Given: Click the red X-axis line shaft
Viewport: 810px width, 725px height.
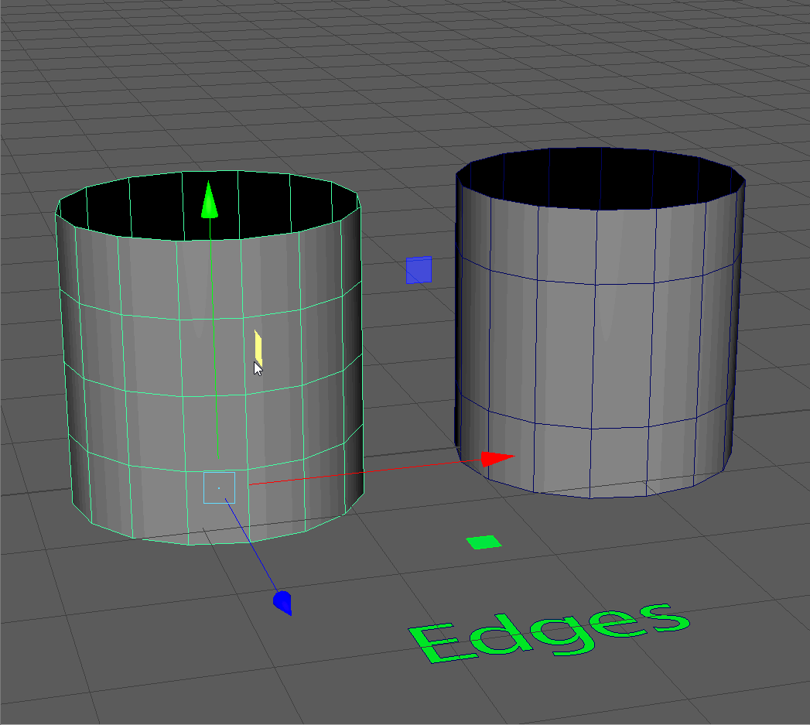Looking at the screenshot, I should pyautogui.click(x=356, y=473).
